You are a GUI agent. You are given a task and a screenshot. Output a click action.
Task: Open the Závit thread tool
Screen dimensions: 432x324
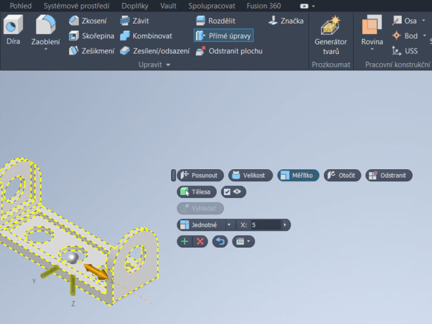[x=135, y=21]
